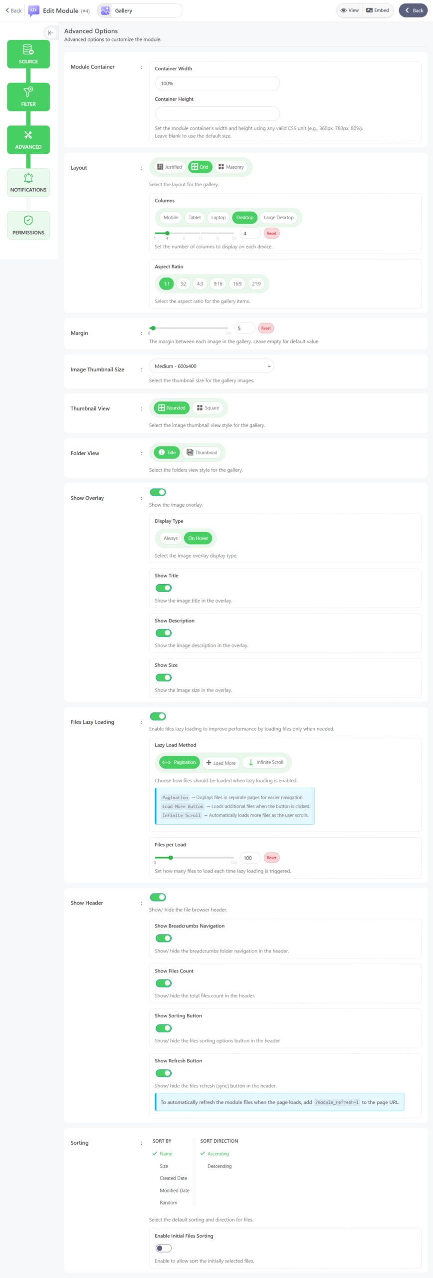Select the Masonry layout option

click(x=231, y=167)
